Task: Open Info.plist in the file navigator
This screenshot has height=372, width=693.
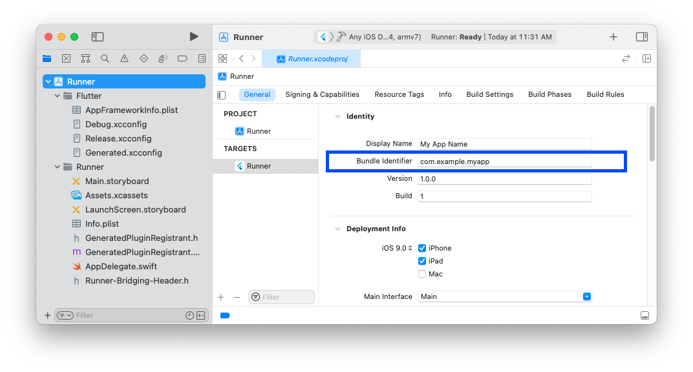Action: click(101, 223)
